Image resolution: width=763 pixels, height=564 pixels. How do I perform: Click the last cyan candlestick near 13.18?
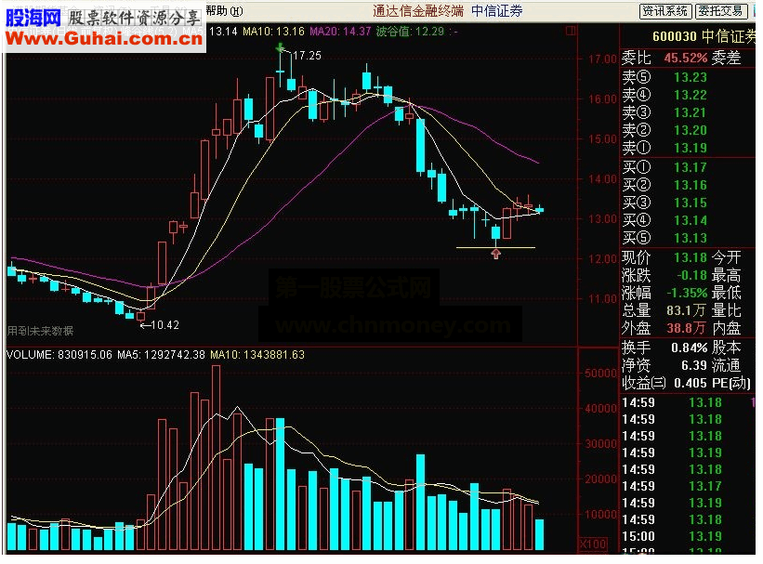539,210
